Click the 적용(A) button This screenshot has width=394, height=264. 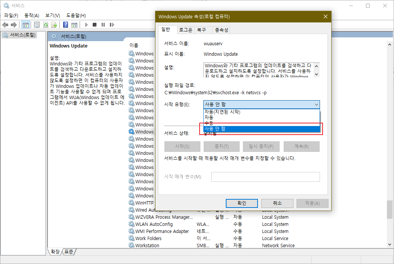click(x=313, y=203)
